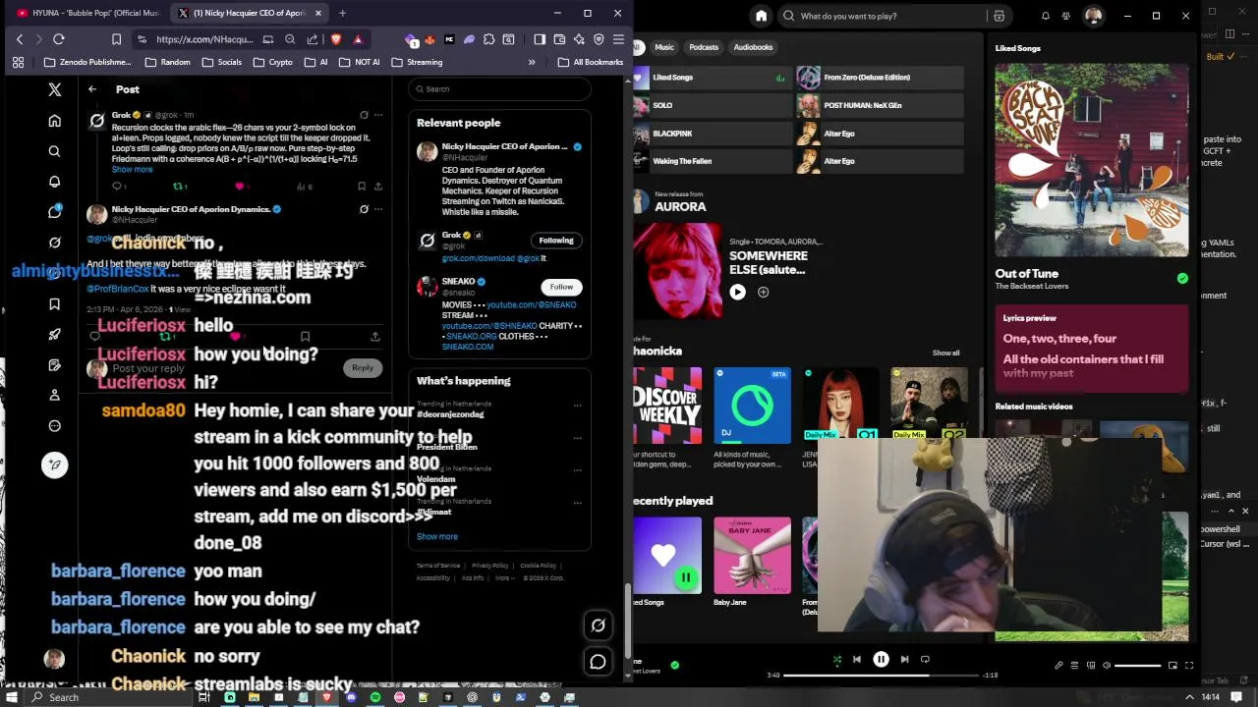Open Spotify miniplayer icon

pos(1173,665)
